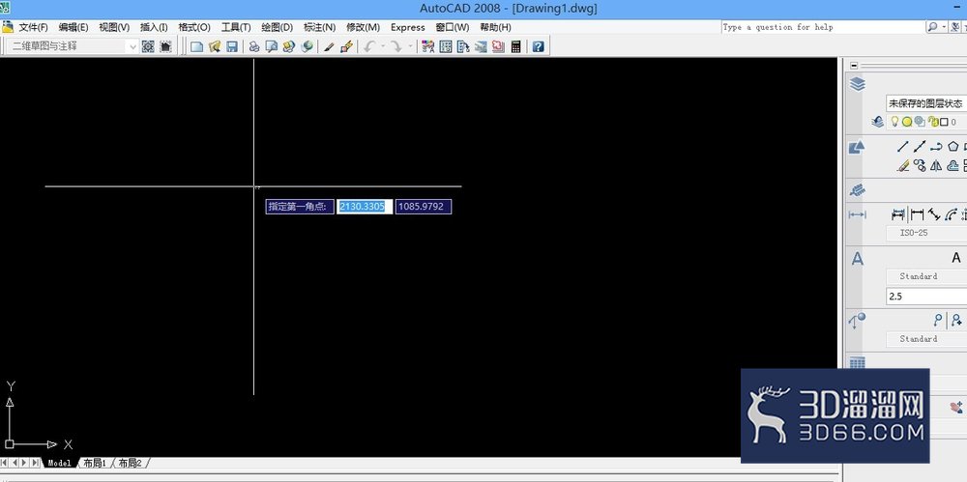The image size is (967, 482).
Task: Collapse the dashboard with minus button
Action: click(x=854, y=66)
